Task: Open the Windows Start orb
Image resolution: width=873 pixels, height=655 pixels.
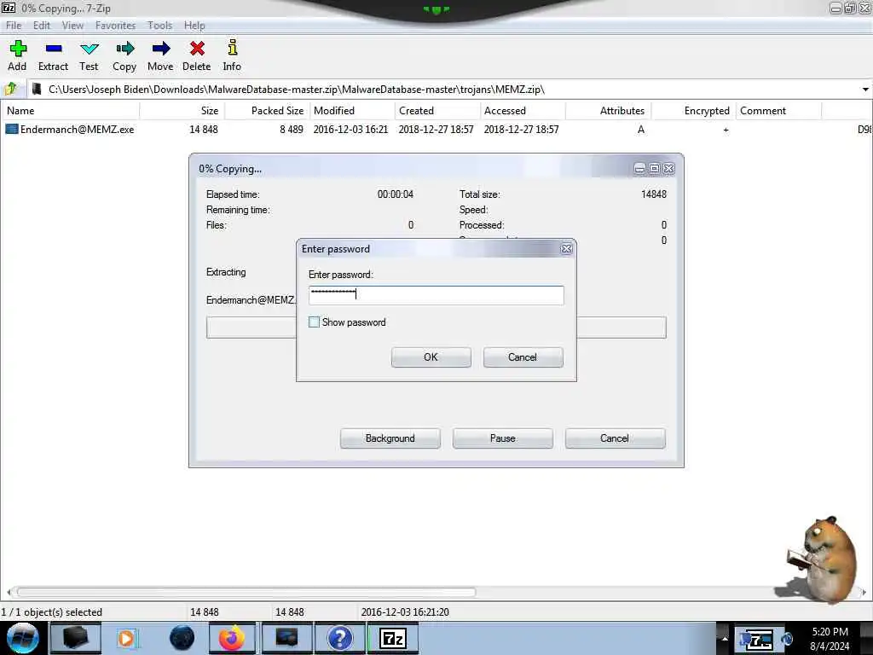Action: [22, 638]
